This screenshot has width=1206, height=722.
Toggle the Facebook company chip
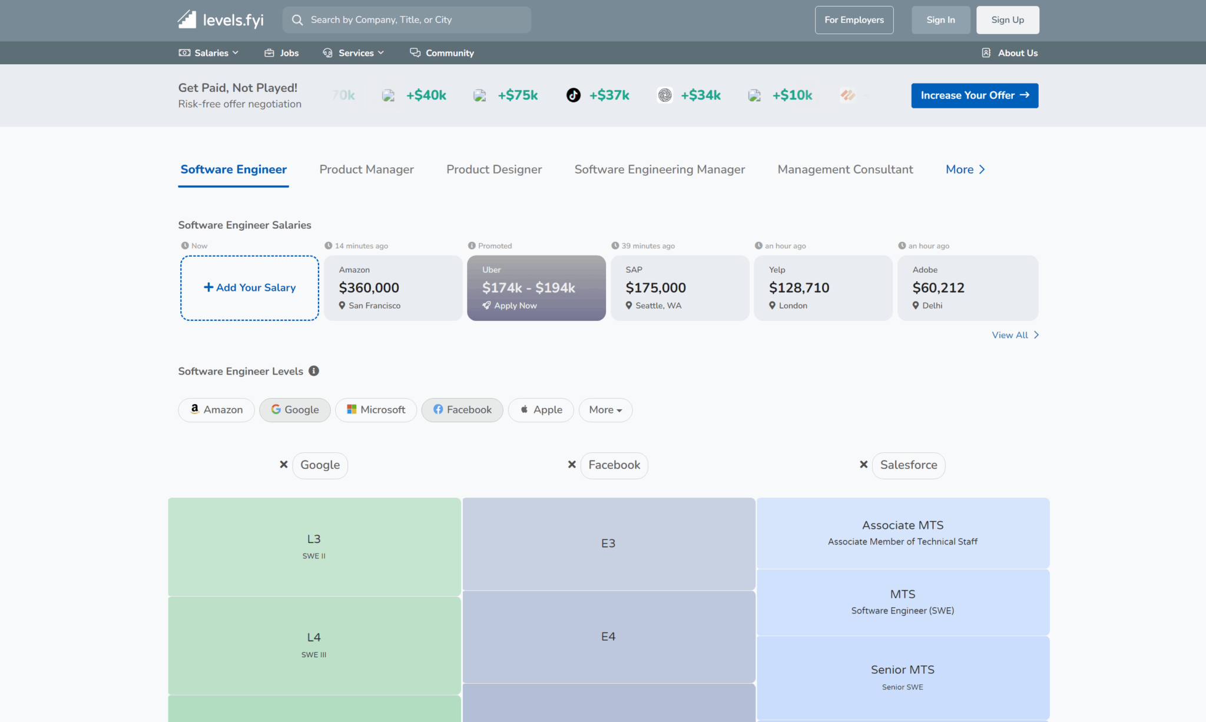[462, 410]
